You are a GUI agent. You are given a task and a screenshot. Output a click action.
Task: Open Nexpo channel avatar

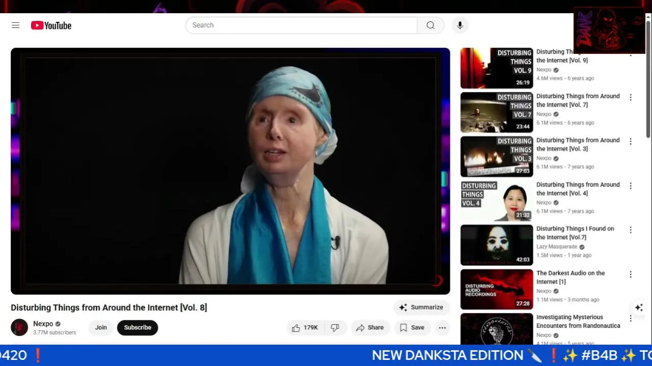19,327
